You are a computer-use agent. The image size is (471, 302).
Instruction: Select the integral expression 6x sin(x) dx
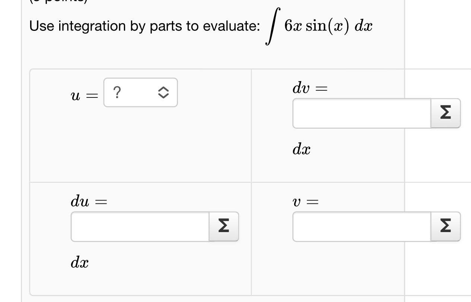tap(318, 25)
